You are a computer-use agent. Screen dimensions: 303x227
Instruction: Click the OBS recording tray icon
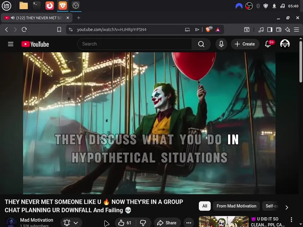click(x=249, y=6)
